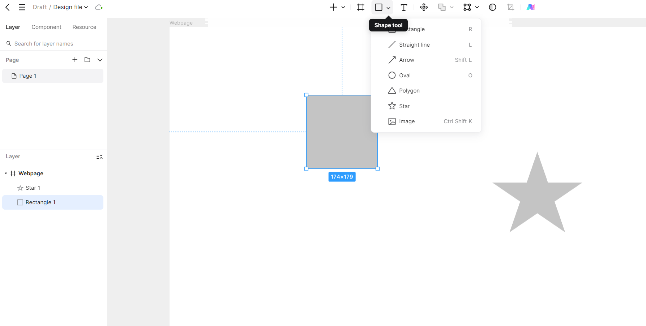Choose Straight line from shape menu
This screenshot has height=326, width=646.
[x=426, y=45]
